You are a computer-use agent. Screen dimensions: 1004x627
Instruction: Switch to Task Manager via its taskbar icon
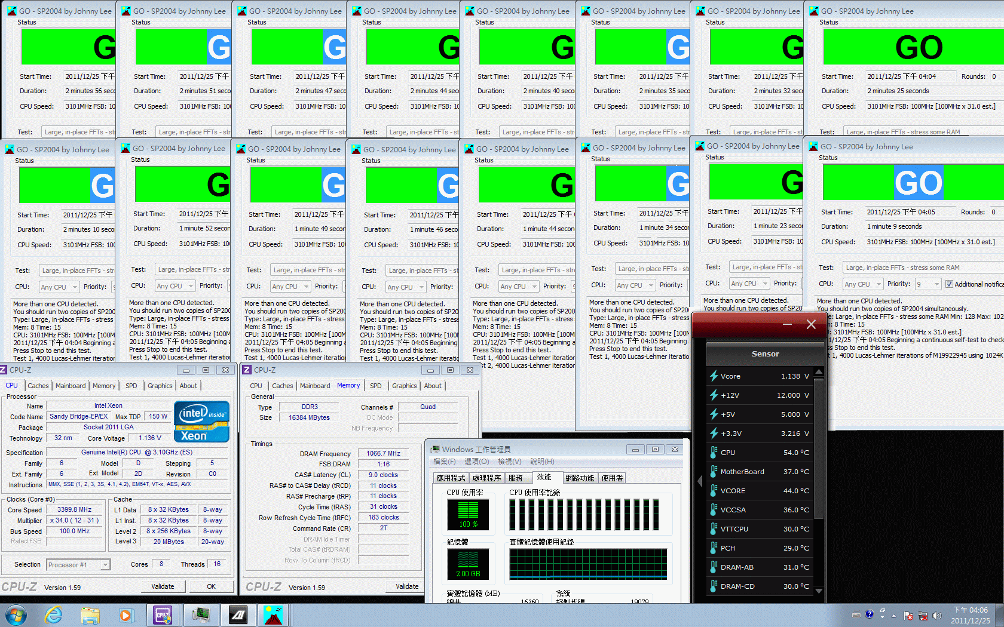coord(200,614)
